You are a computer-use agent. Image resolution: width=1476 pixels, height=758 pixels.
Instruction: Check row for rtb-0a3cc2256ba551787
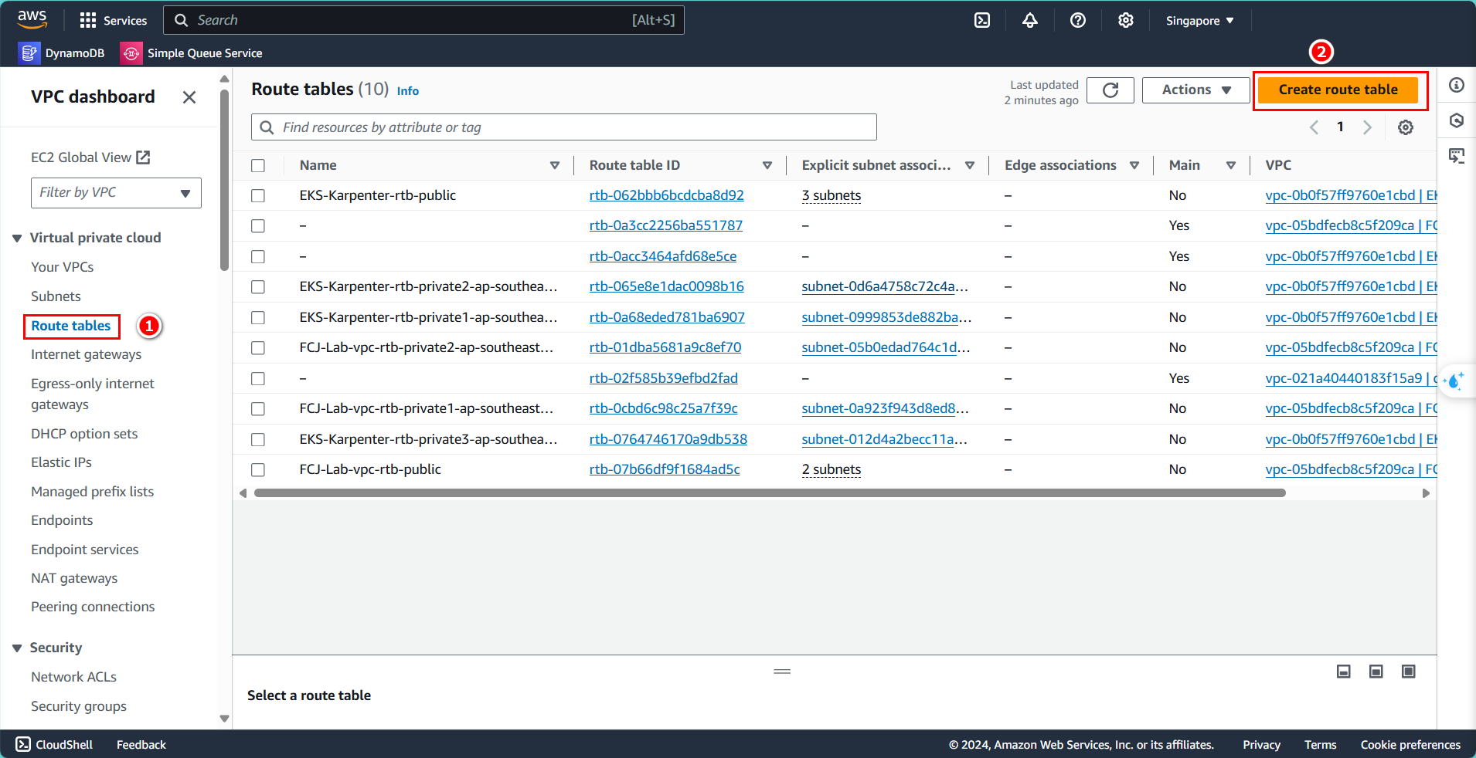[x=258, y=226]
